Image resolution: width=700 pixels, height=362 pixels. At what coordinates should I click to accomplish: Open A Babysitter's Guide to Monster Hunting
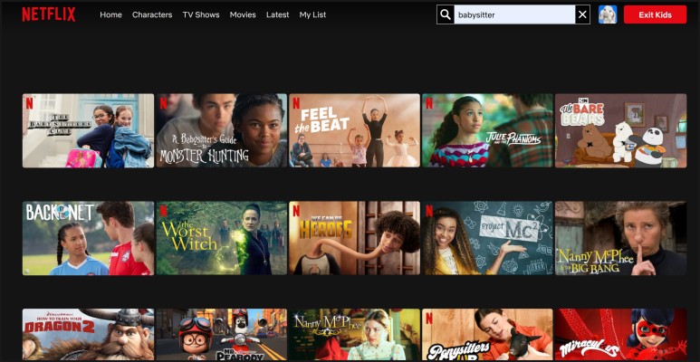point(222,130)
